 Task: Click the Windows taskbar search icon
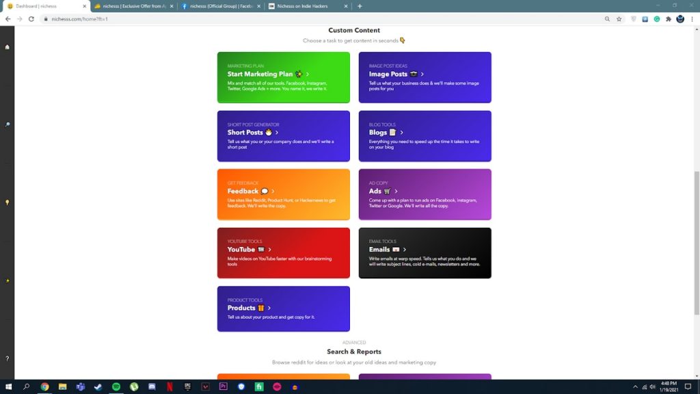(27, 386)
